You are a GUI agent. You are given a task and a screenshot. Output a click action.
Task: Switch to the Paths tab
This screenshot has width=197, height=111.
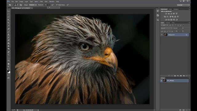click(x=173, y=23)
